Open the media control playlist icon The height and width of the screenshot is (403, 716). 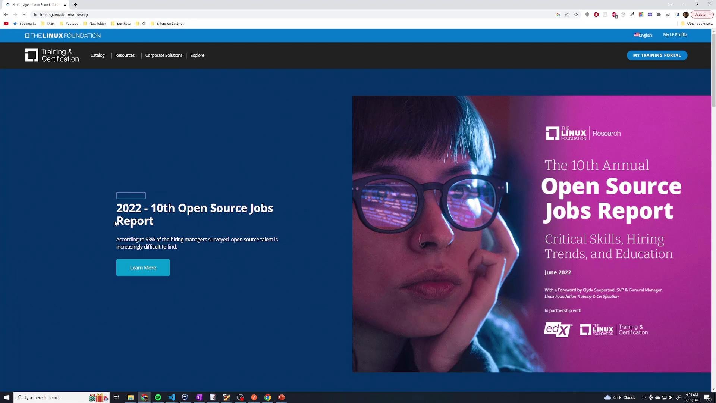pos(668,15)
